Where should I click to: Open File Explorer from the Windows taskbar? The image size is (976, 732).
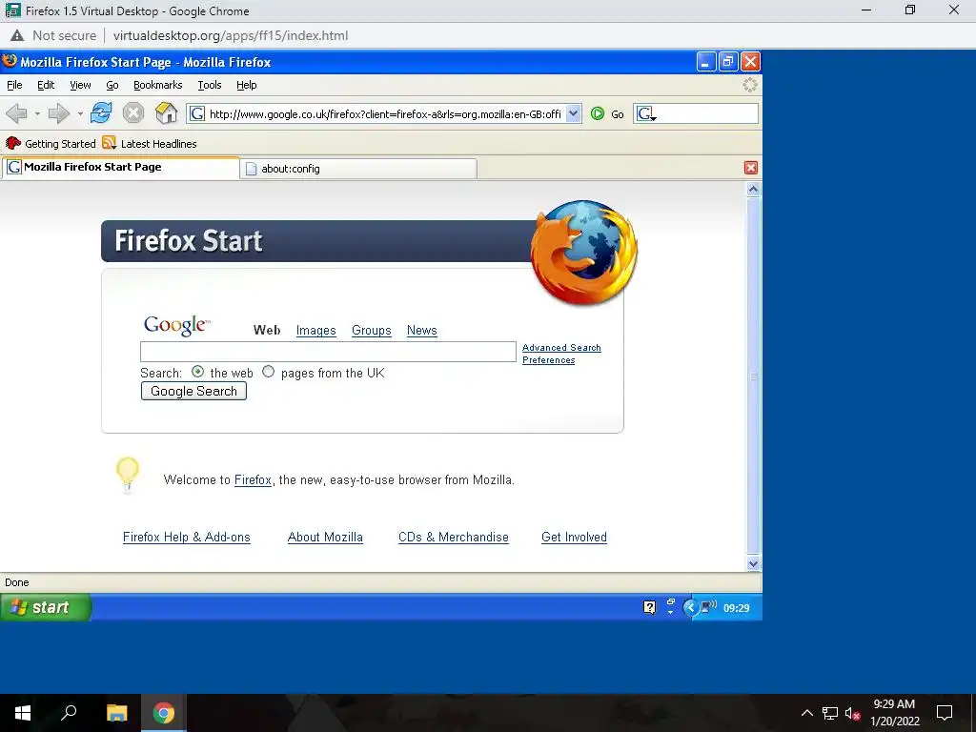pos(116,713)
